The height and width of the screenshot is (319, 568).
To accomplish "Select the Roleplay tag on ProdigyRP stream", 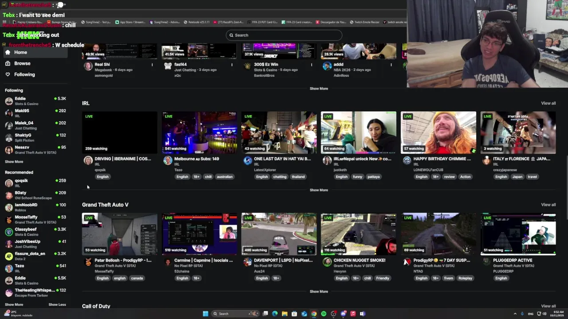I will [x=465, y=278].
